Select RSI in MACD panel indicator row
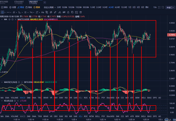 pyautogui.click(x=66, y=98)
